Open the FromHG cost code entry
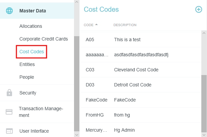Screen dimensions: 207x137 click(x=122, y=115)
